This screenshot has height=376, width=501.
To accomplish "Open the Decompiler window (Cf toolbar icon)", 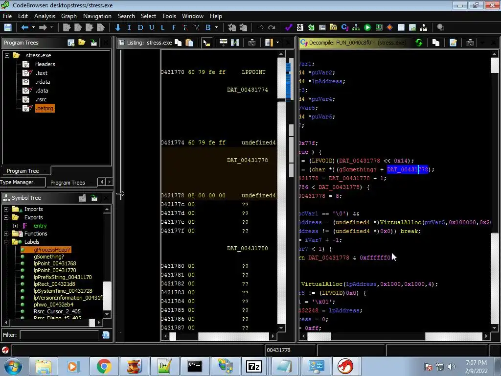I will (345, 27).
